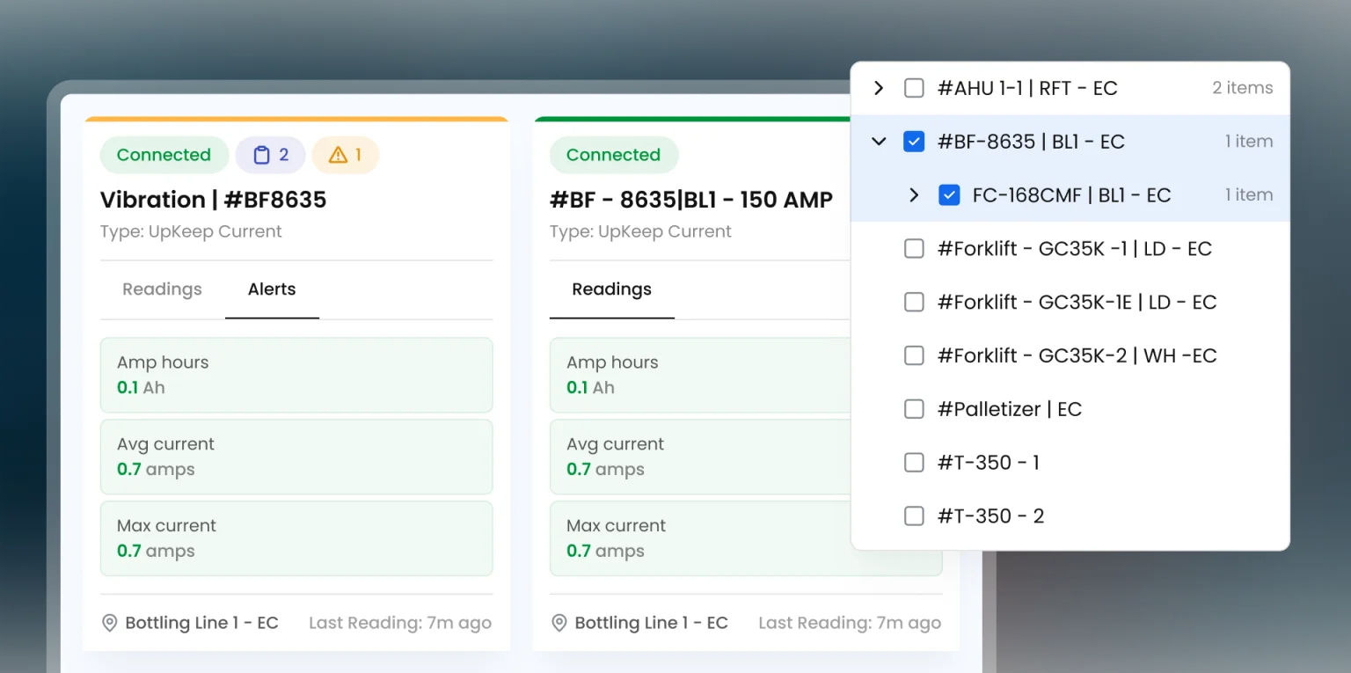Click Type: UpKeep Current on Vibration card
This screenshot has width=1351, height=673.
point(191,231)
